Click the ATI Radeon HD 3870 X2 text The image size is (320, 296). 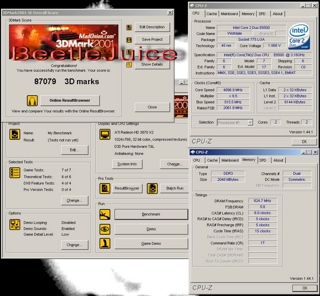pos(134,132)
